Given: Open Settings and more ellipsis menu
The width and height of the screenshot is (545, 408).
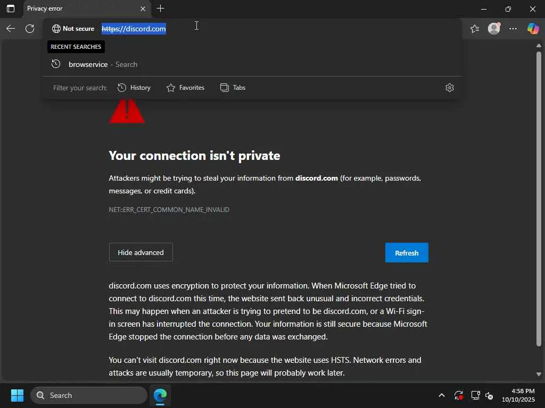Looking at the screenshot, I should 513,29.
